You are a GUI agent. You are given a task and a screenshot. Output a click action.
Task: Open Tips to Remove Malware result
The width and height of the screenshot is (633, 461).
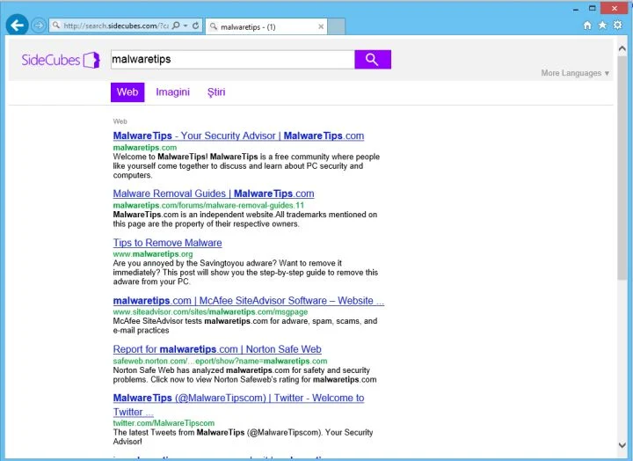[x=168, y=243]
